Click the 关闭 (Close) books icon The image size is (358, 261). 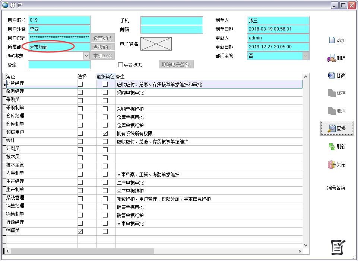click(x=337, y=165)
